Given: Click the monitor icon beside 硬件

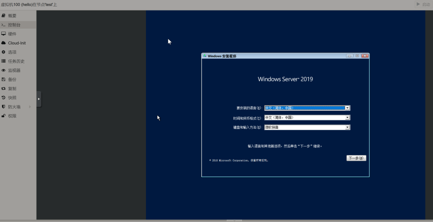Looking at the screenshot, I should 3,34.
